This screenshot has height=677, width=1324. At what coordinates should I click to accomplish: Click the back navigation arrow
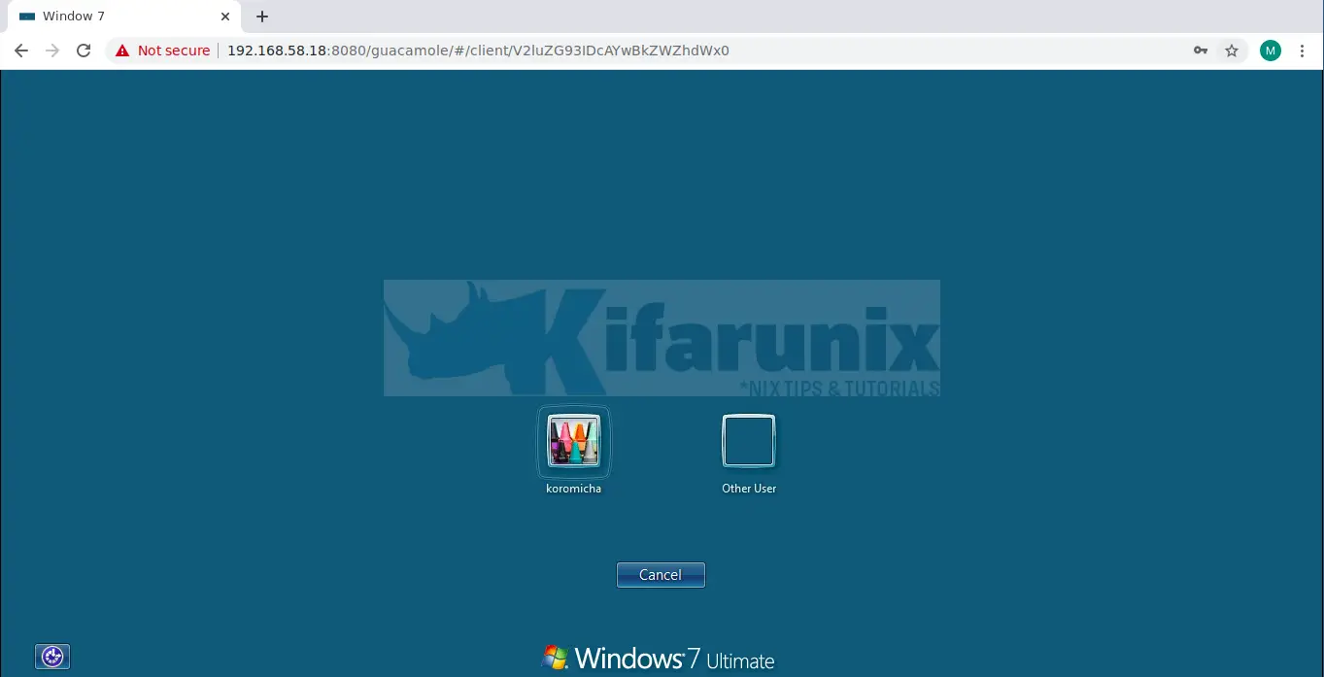[x=20, y=50]
